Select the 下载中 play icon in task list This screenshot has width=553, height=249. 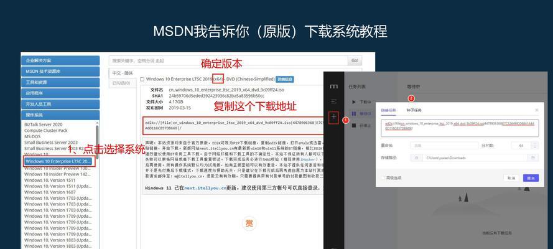pyautogui.click(x=354, y=102)
